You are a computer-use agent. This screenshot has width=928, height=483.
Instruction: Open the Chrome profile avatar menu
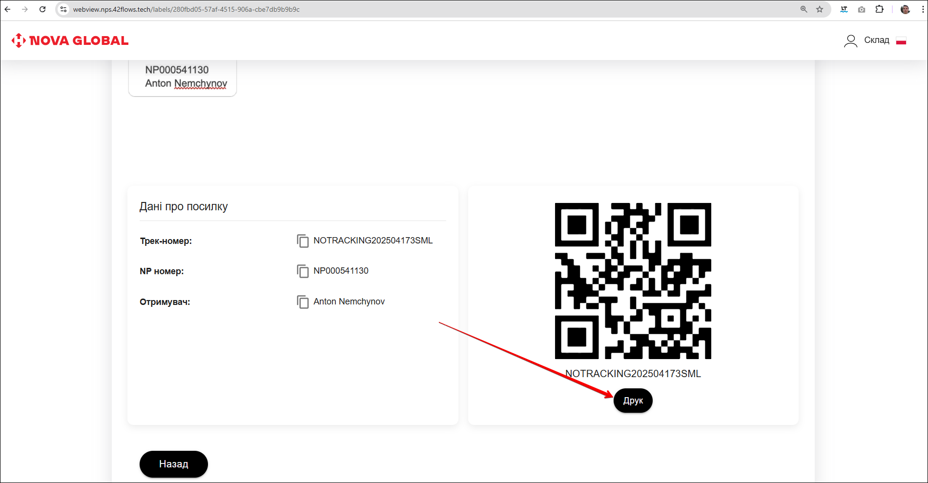click(905, 9)
